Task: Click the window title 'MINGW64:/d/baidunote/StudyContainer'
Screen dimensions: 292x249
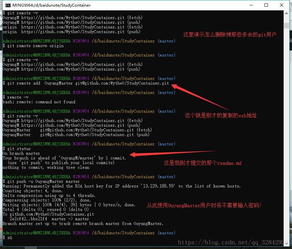Action: tap(52, 5)
